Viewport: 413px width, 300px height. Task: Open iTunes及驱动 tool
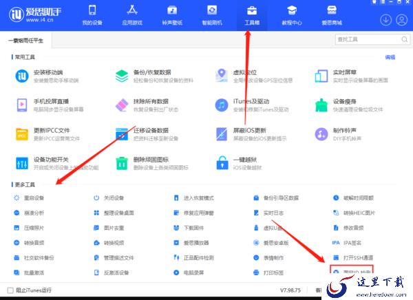click(x=252, y=105)
